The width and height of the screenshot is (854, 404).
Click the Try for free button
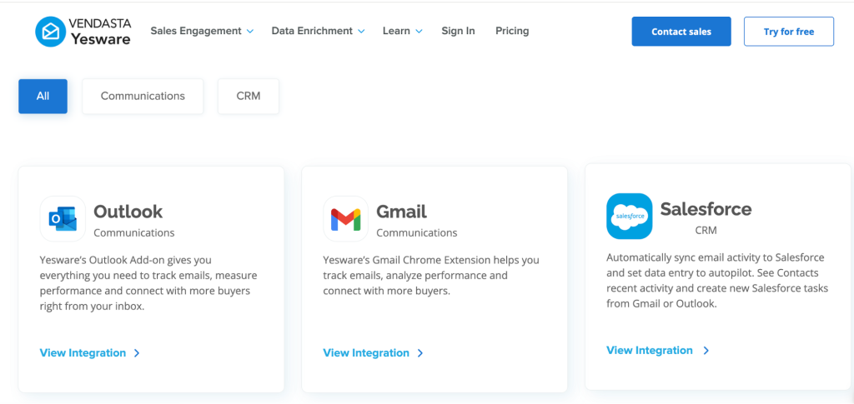click(789, 32)
